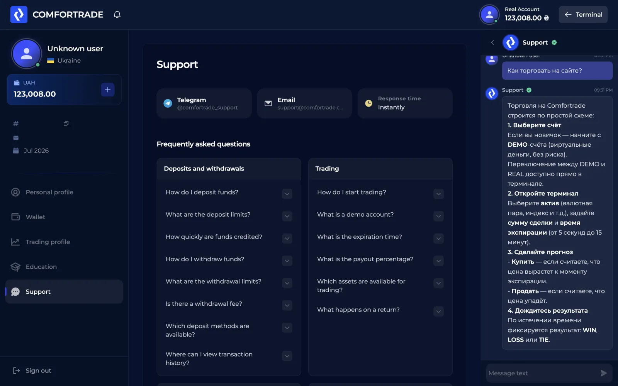Click the copy ID icon
The width and height of the screenshot is (618, 386).
(x=66, y=124)
